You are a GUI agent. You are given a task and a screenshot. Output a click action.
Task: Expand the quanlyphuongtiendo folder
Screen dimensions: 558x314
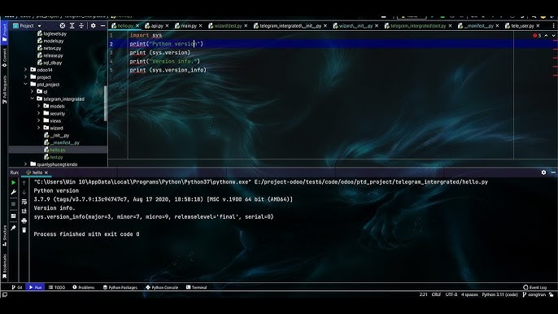25,164
